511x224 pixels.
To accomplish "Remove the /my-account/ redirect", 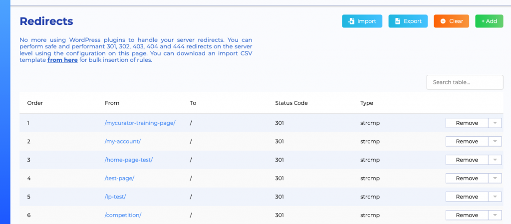I will [x=467, y=141].
